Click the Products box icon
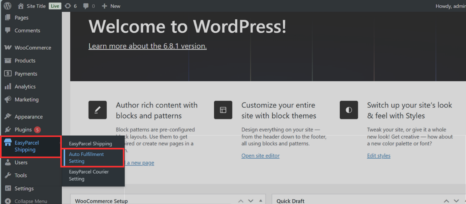Image resolution: width=466 pixels, height=204 pixels. 8,60
